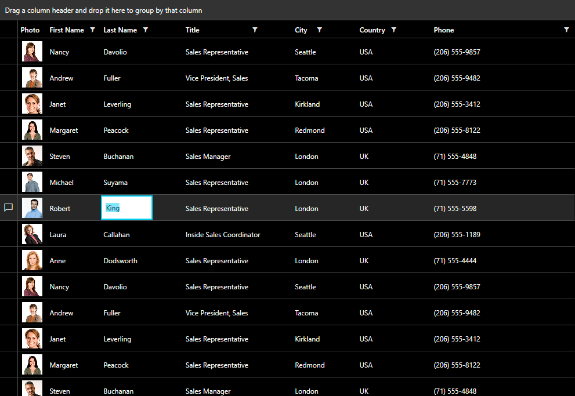Viewport: 575px width, 396px height.
Task: Click Anne Dodsworth's photo
Action: (32, 260)
